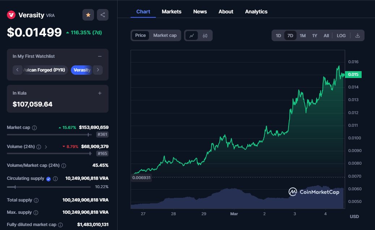Viewport: 375px width, 230px height.
Task: Click the chart download icon
Action: coord(358,35)
